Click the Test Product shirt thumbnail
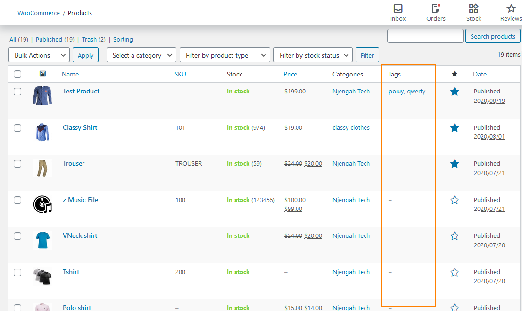The image size is (522, 311). (x=42, y=96)
